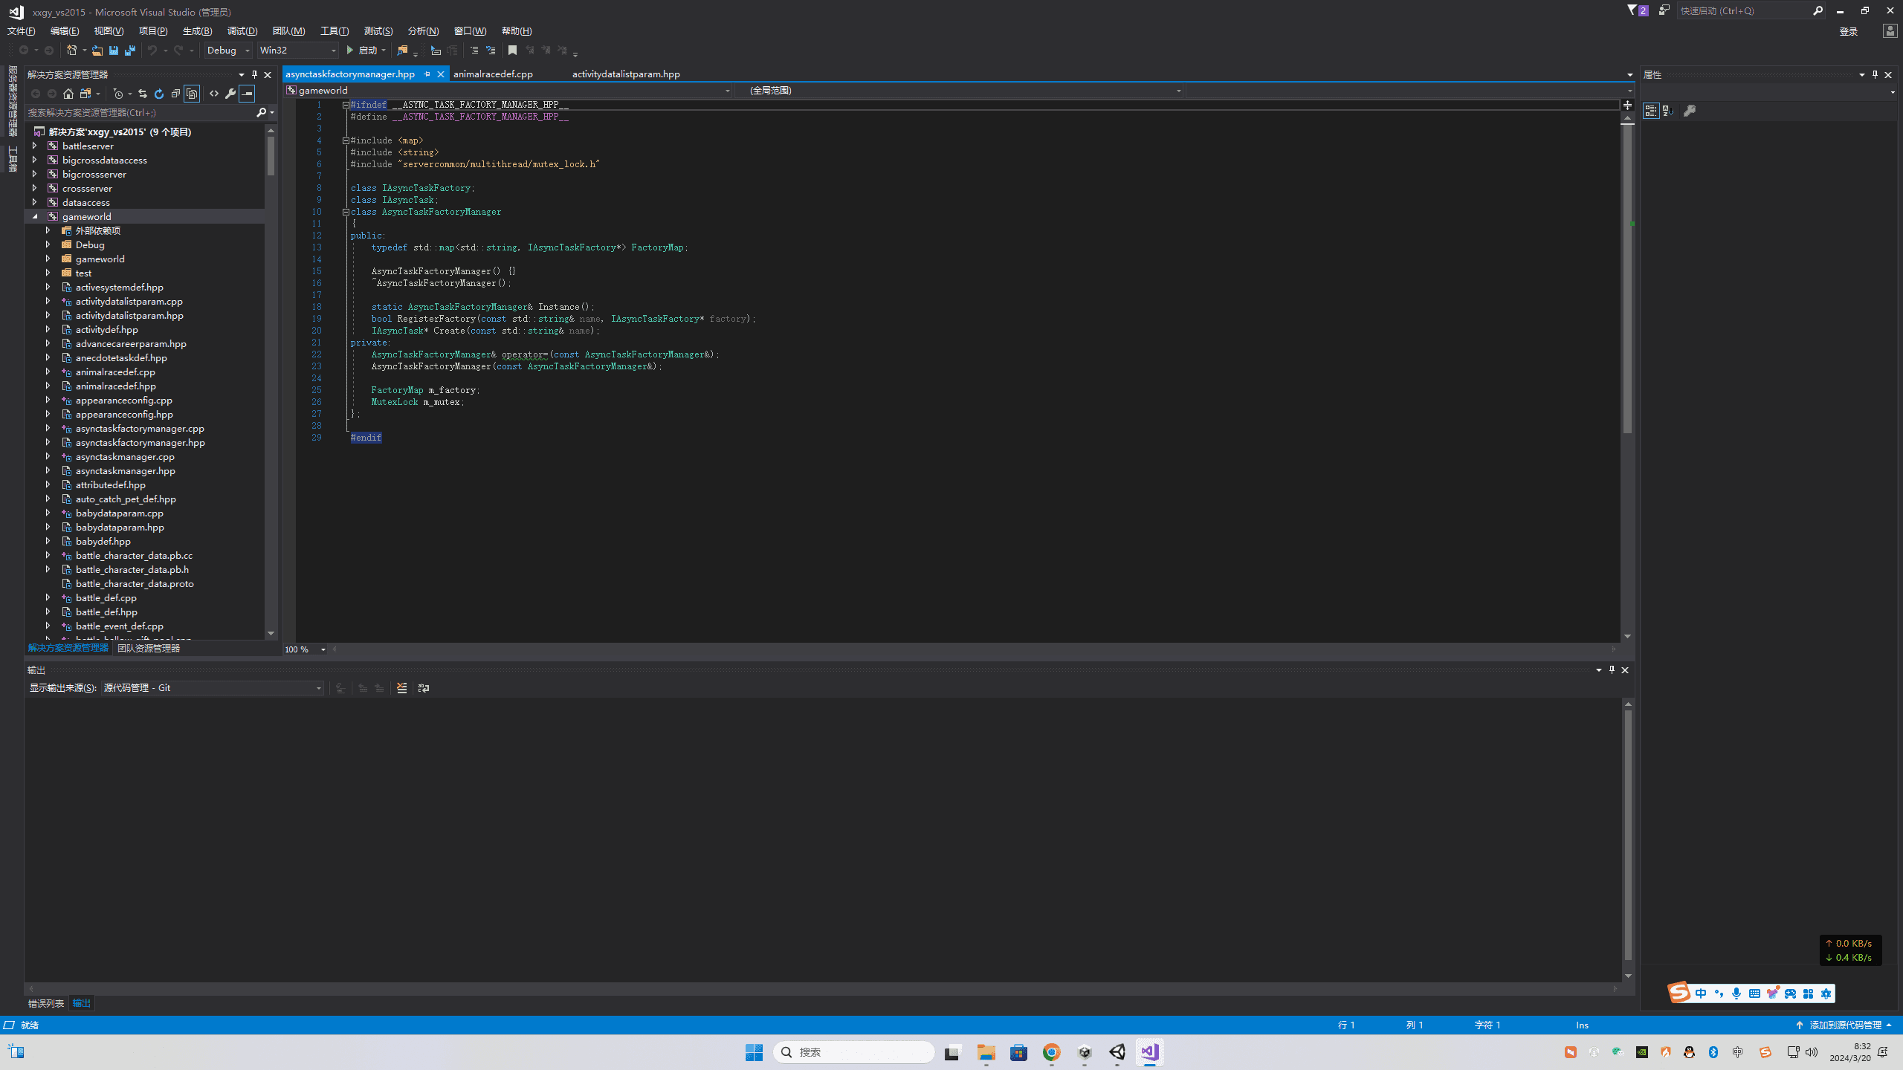Viewport: 1903px width, 1070px height.
Task: Switch to the 错误列表 panel tab
Action: (46, 1003)
